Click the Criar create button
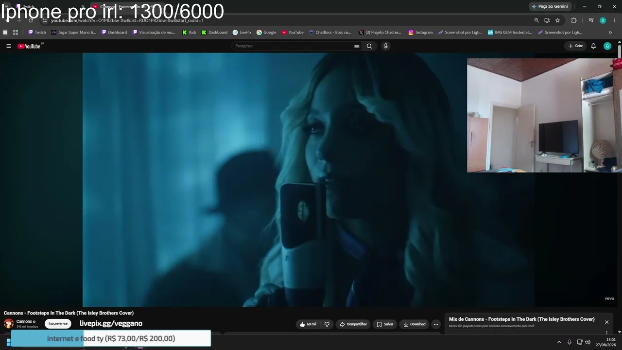The width and height of the screenshot is (622, 350). point(575,46)
